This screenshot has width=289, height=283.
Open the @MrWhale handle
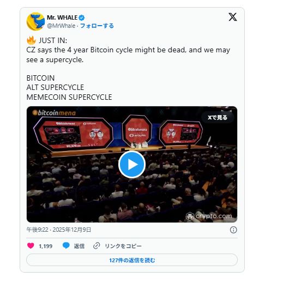61,26
